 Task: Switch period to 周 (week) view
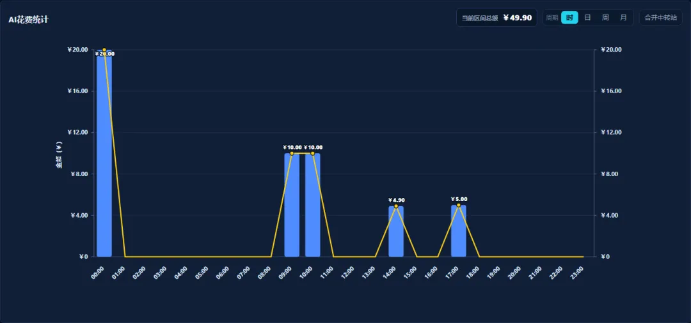point(605,18)
